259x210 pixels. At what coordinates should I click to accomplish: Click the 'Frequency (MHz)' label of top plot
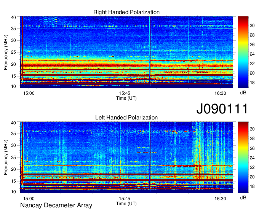[6, 52]
